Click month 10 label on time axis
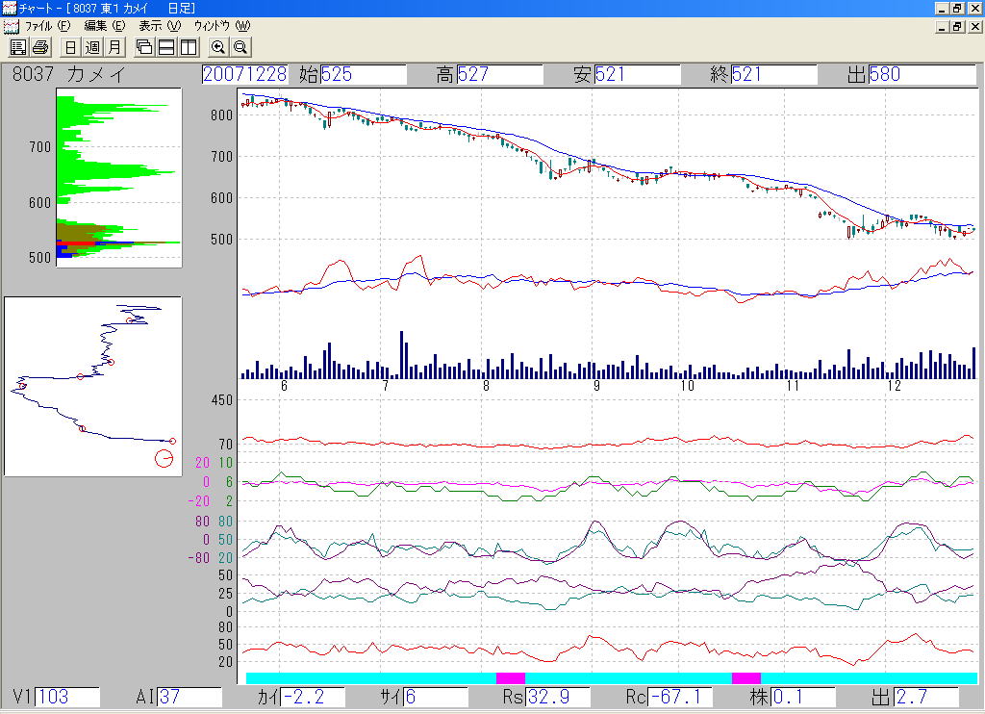Viewport: 985px width, 714px height. click(687, 386)
